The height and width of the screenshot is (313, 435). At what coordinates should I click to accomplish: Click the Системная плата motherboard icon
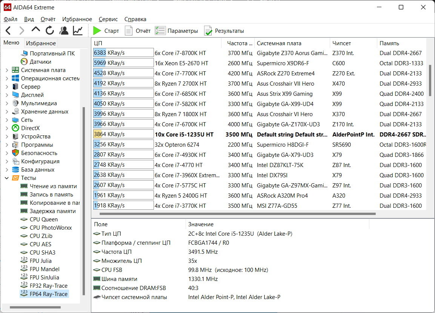(x=15, y=70)
